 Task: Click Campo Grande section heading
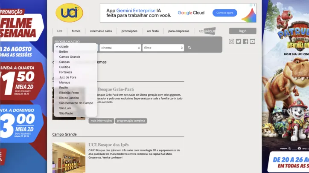[x=64, y=134]
